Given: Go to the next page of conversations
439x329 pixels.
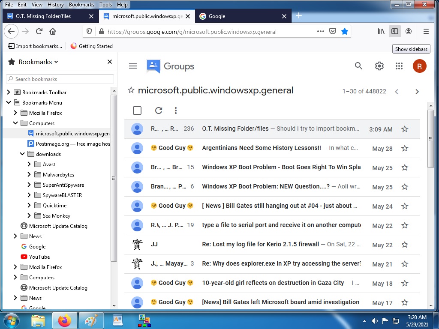Looking at the screenshot, I should pos(417,92).
